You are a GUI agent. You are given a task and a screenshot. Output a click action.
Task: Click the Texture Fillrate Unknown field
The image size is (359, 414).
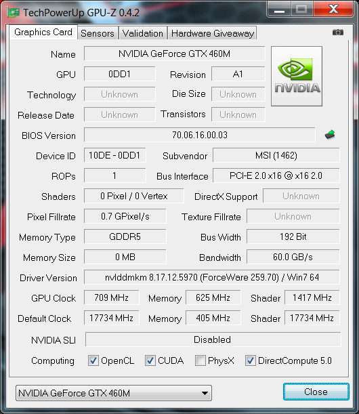(x=293, y=216)
